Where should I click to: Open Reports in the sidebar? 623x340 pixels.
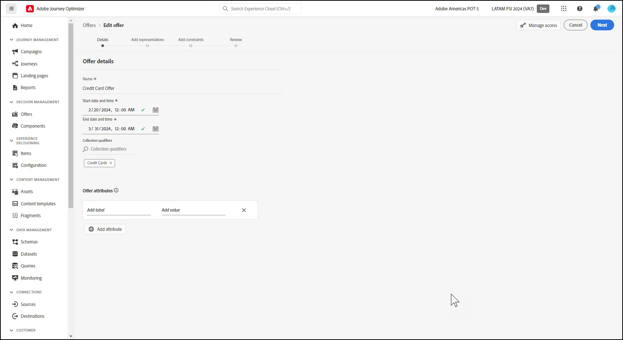pyautogui.click(x=24, y=88)
